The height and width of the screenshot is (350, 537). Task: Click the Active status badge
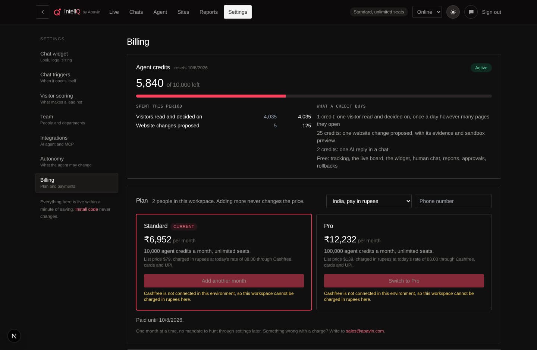point(481,68)
